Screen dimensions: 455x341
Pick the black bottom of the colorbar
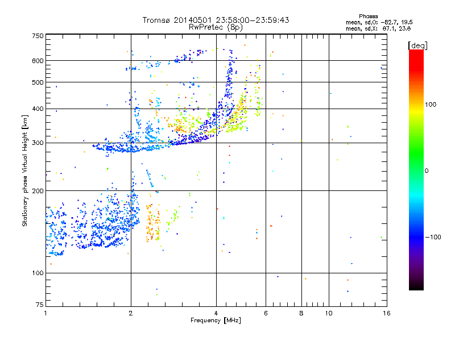416,286
